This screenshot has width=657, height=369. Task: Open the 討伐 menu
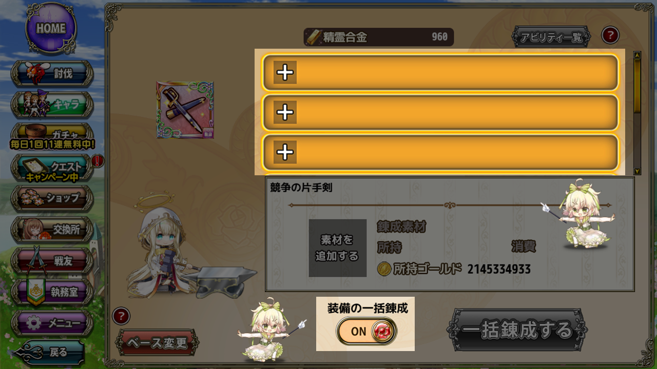52,74
